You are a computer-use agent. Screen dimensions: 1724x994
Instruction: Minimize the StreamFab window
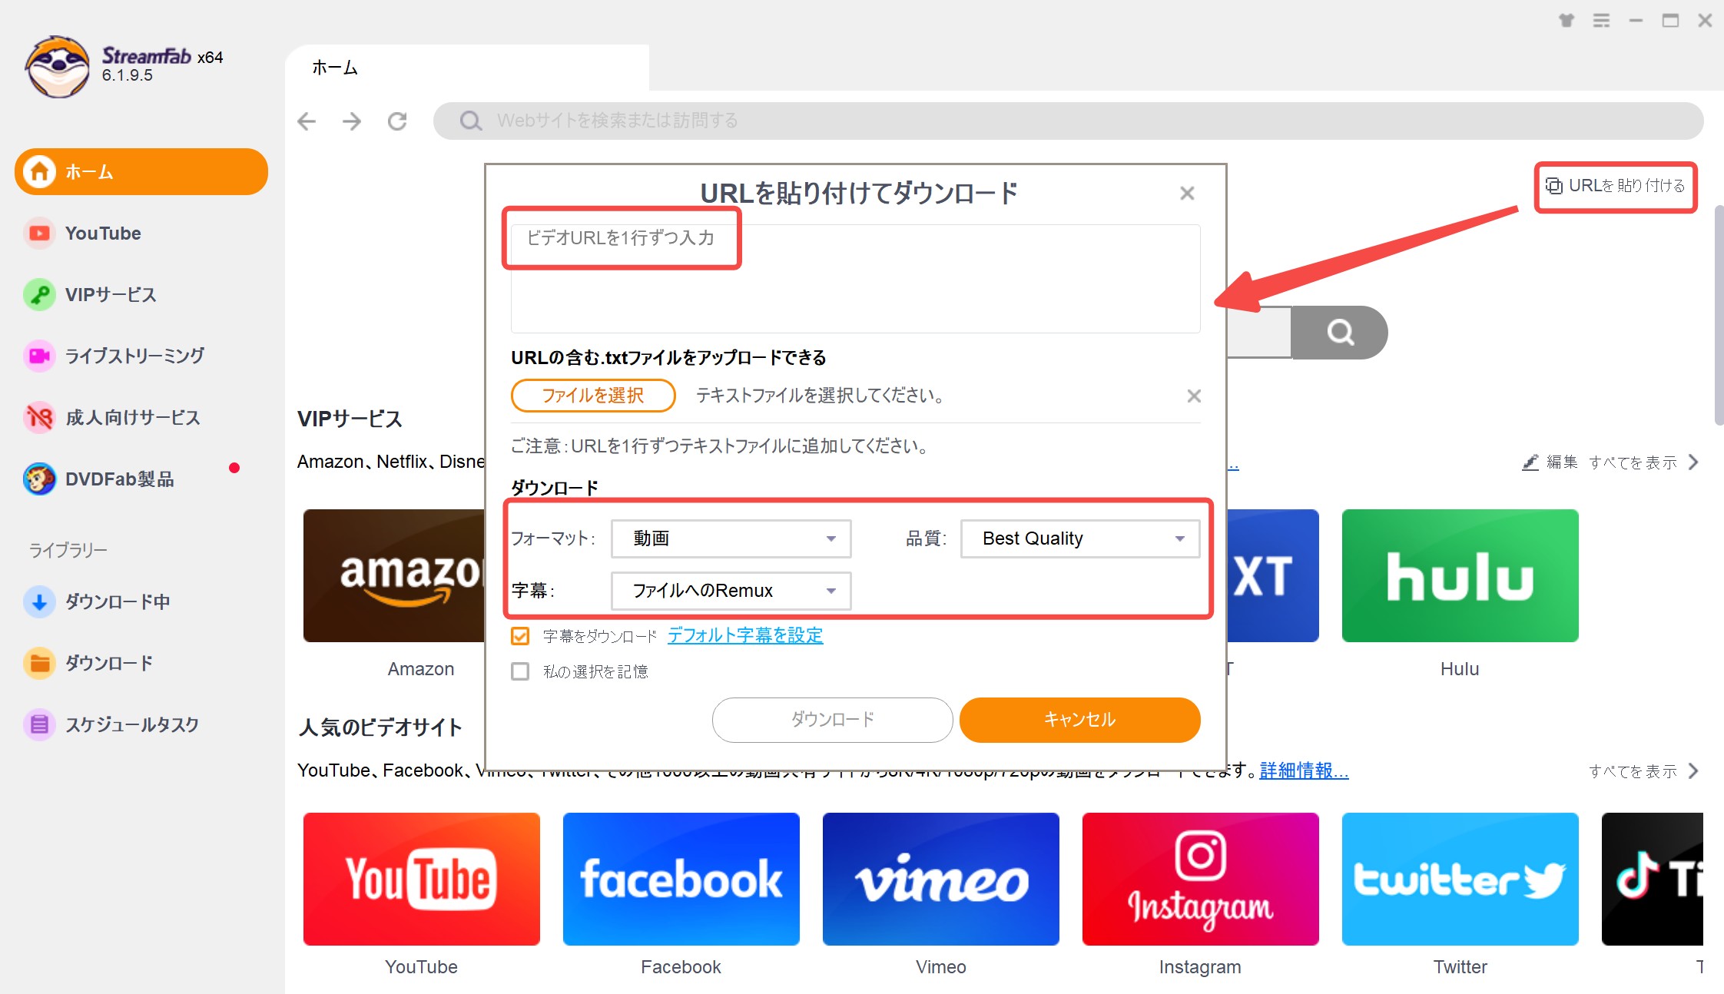[x=1636, y=21]
